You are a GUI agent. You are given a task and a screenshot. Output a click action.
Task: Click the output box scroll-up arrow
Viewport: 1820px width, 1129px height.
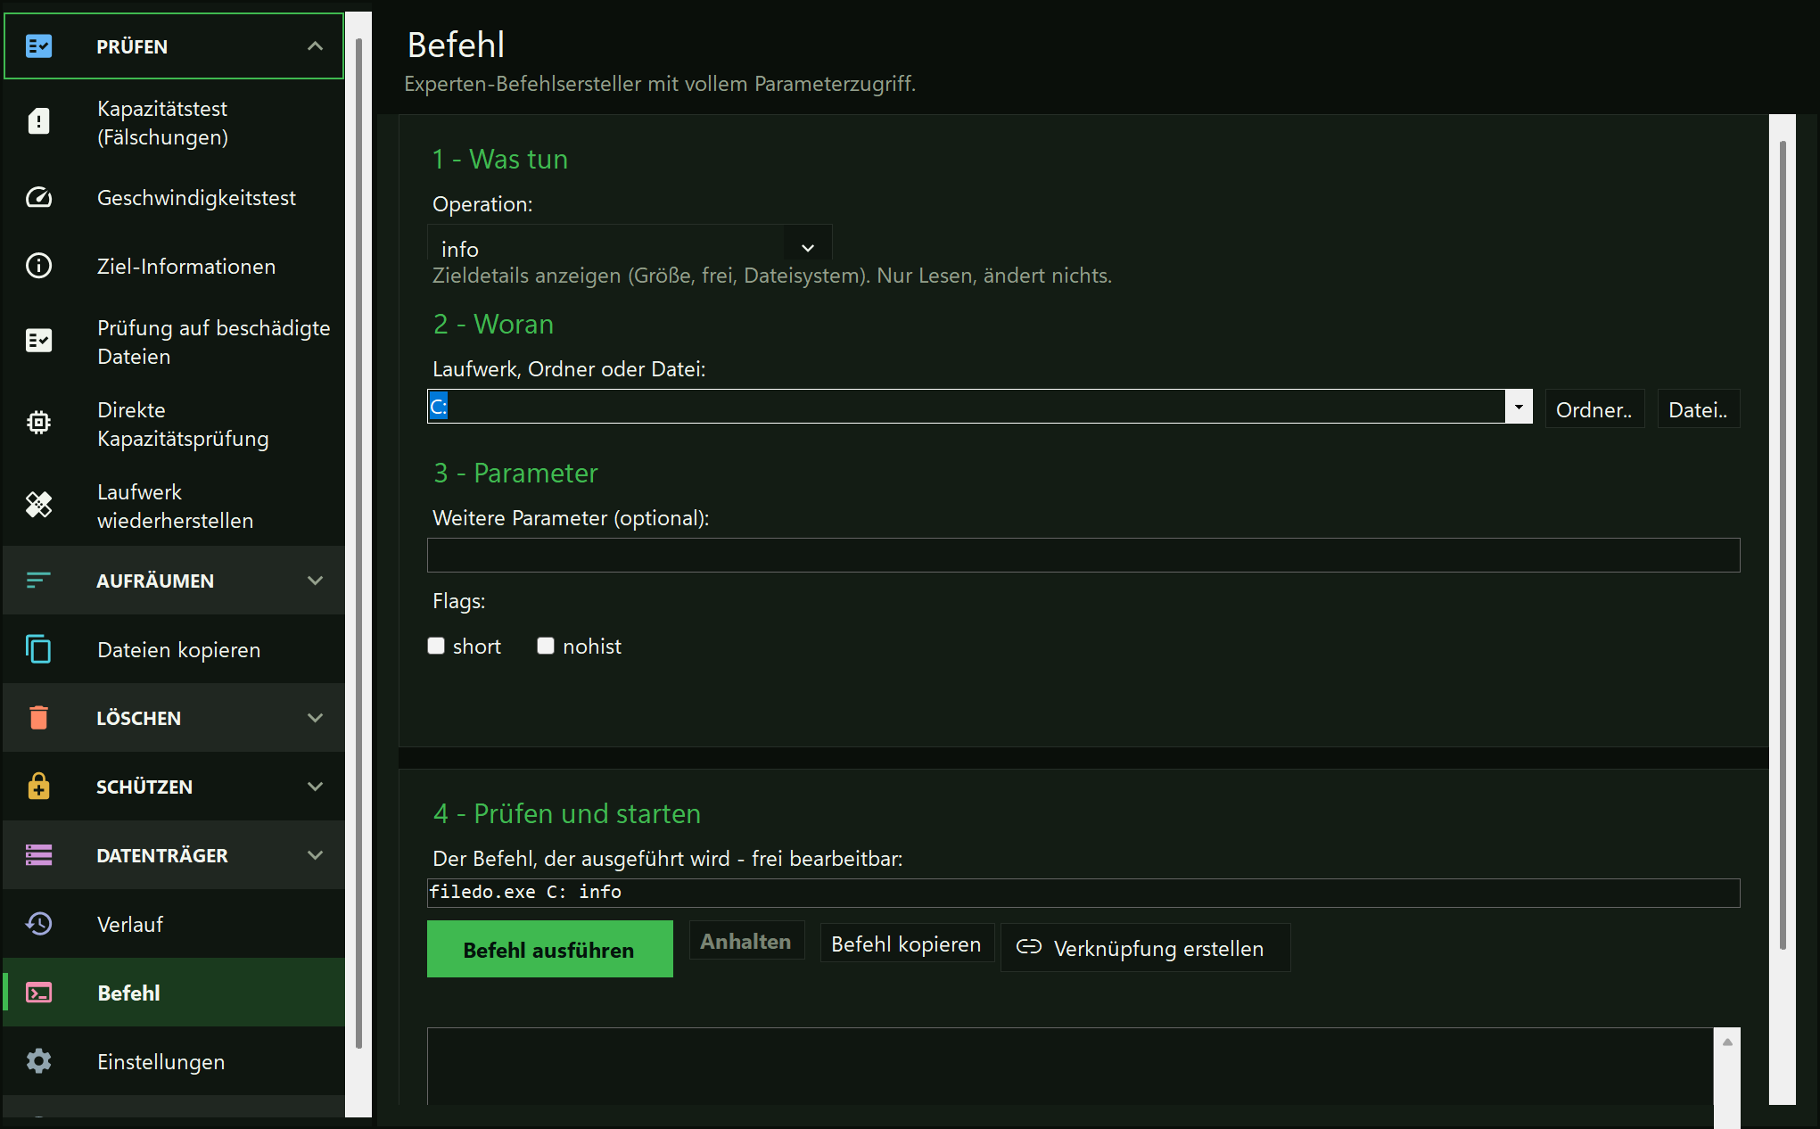1727,1042
